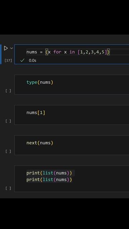This screenshot has height=229, width=129.
Task: Click the first print(list(nums)) line
Action: 49,173
